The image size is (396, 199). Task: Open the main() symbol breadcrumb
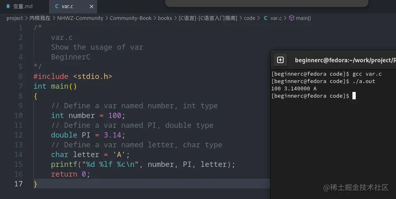(x=303, y=18)
